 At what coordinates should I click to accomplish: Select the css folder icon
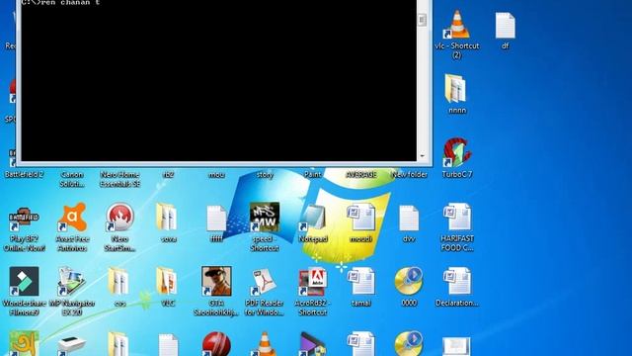(119, 281)
